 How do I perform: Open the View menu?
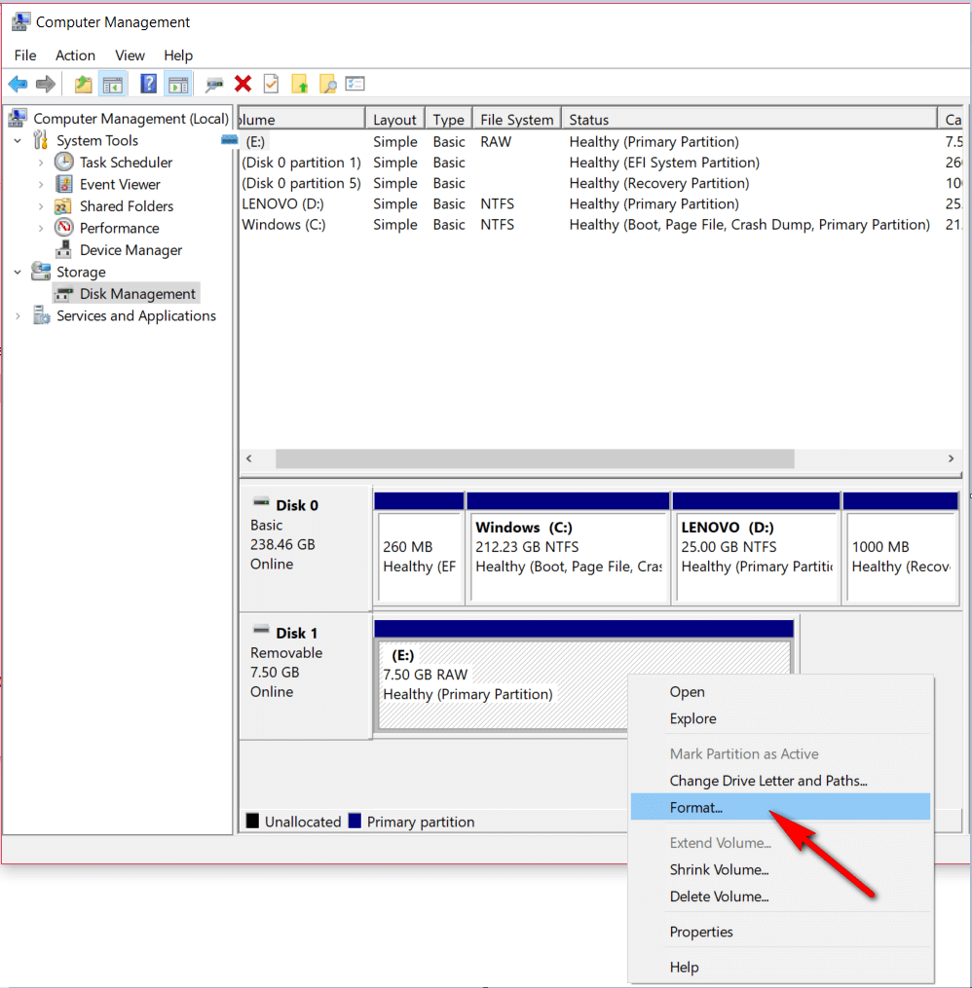(130, 55)
